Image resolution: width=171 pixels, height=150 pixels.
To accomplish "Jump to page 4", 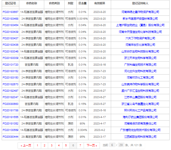I will click(59, 146).
